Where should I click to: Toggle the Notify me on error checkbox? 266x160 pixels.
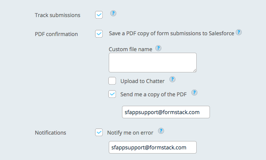click(99, 132)
